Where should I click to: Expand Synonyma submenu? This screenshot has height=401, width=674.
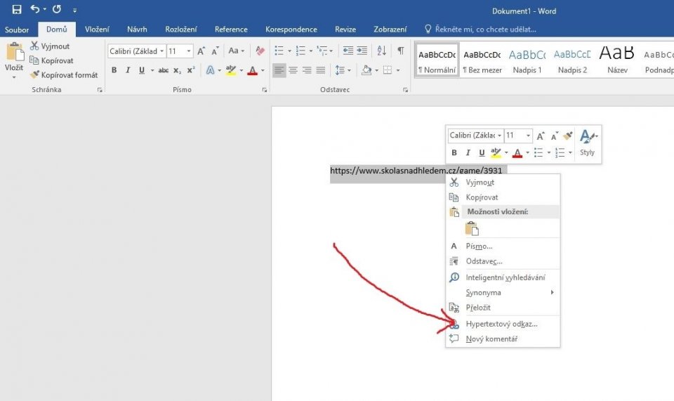503,293
